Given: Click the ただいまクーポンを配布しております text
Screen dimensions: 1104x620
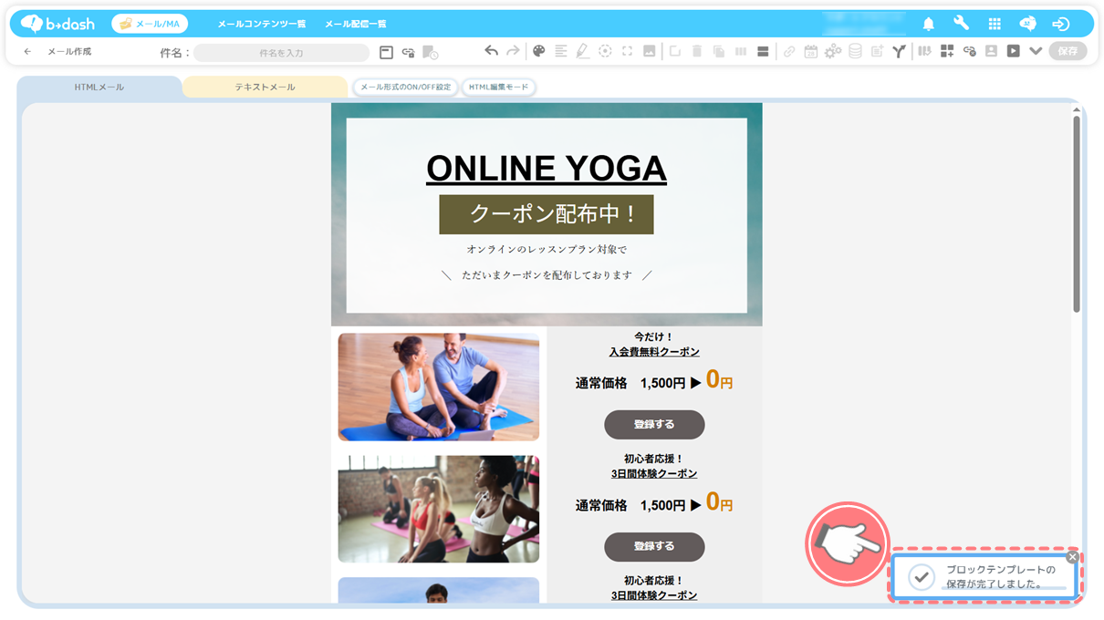Looking at the screenshot, I should [x=547, y=274].
